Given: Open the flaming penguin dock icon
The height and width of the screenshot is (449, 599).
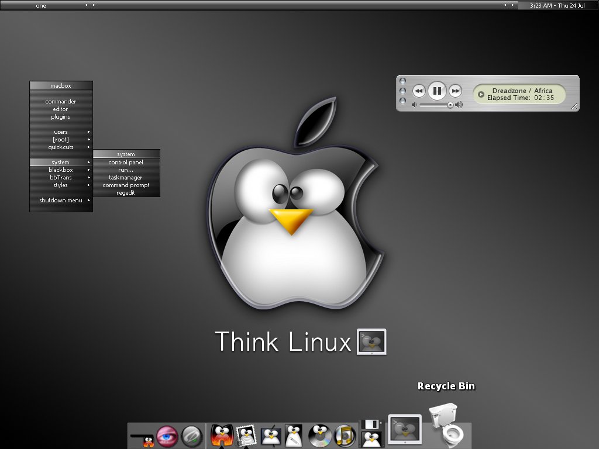Looking at the screenshot, I should [x=222, y=435].
